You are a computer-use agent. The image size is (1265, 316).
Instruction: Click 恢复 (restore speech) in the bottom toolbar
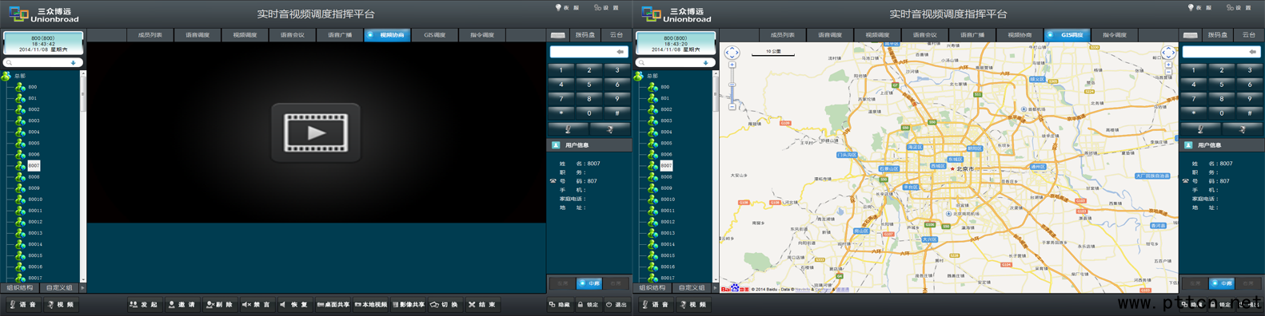click(294, 305)
